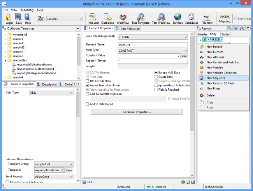The width and height of the screenshot is (253, 191).
Task: Open Services globe icon
Action: pos(177,17)
